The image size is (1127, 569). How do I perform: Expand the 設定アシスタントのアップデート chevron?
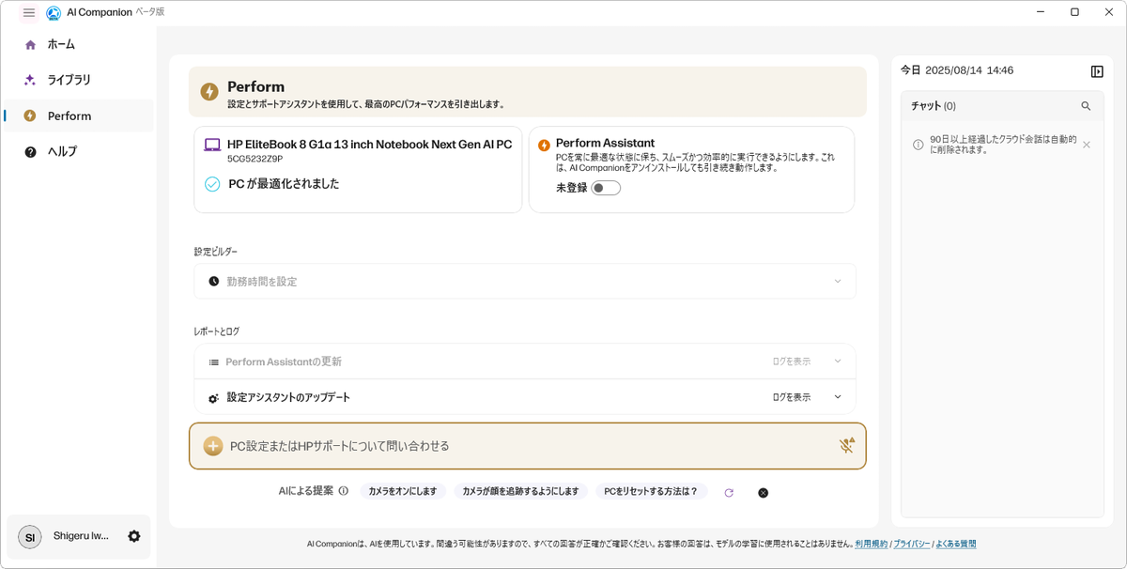tap(838, 397)
